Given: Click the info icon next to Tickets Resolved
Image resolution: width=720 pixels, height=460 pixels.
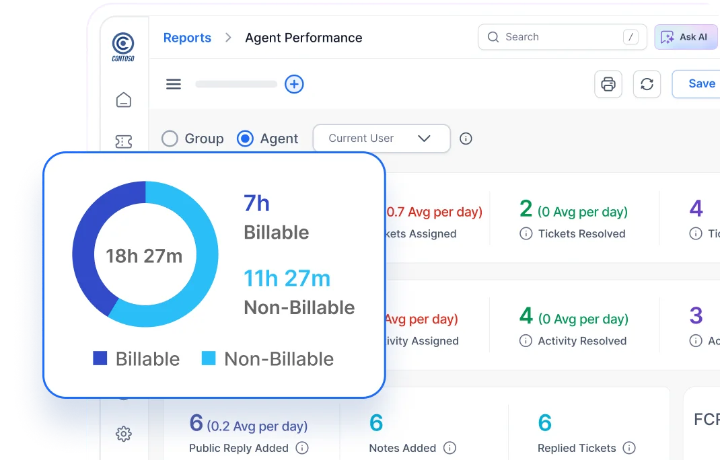Looking at the screenshot, I should [526, 233].
